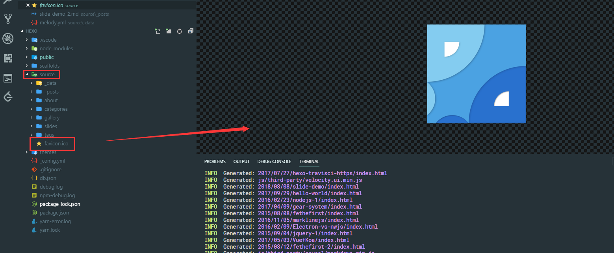The height and width of the screenshot is (253, 614).
Task: Open package-lock.json in the explorer
Action: pyautogui.click(x=60, y=204)
